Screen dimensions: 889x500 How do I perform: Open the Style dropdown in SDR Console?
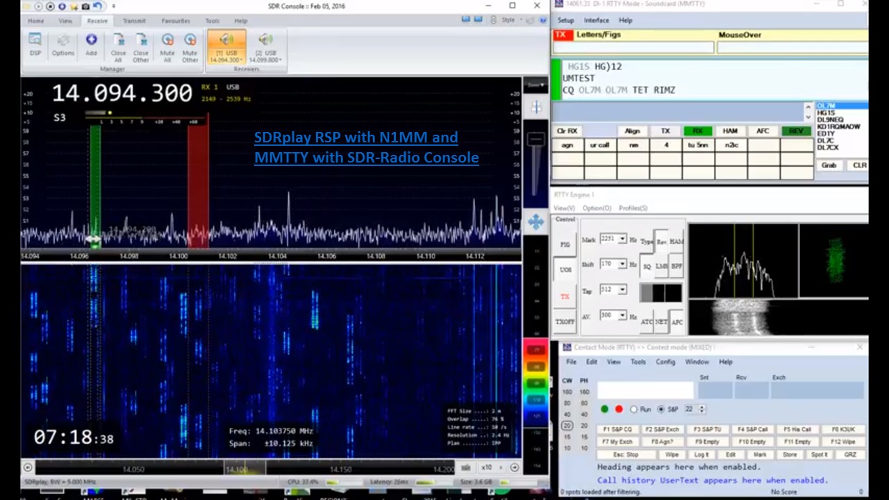pyautogui.click(x=512, y=20)
